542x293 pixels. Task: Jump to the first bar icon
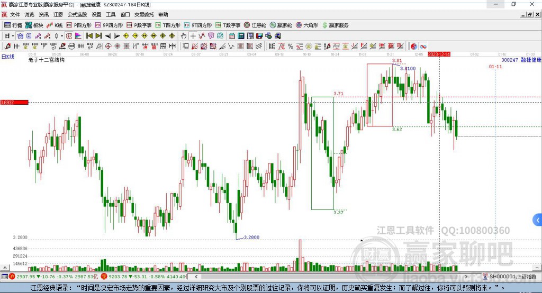coord(89,36)
